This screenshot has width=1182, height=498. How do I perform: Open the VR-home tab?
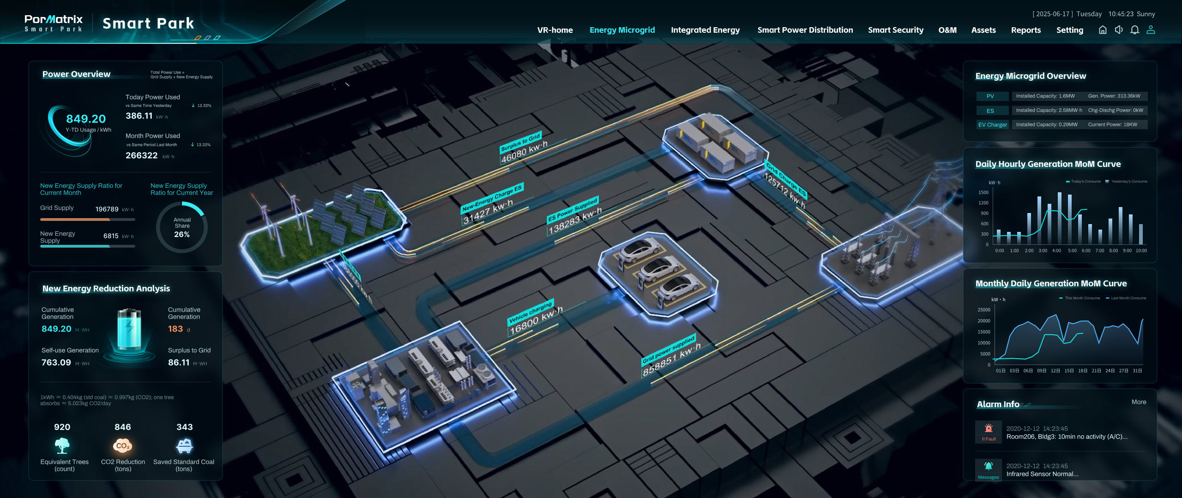click(x=555, y=30)
